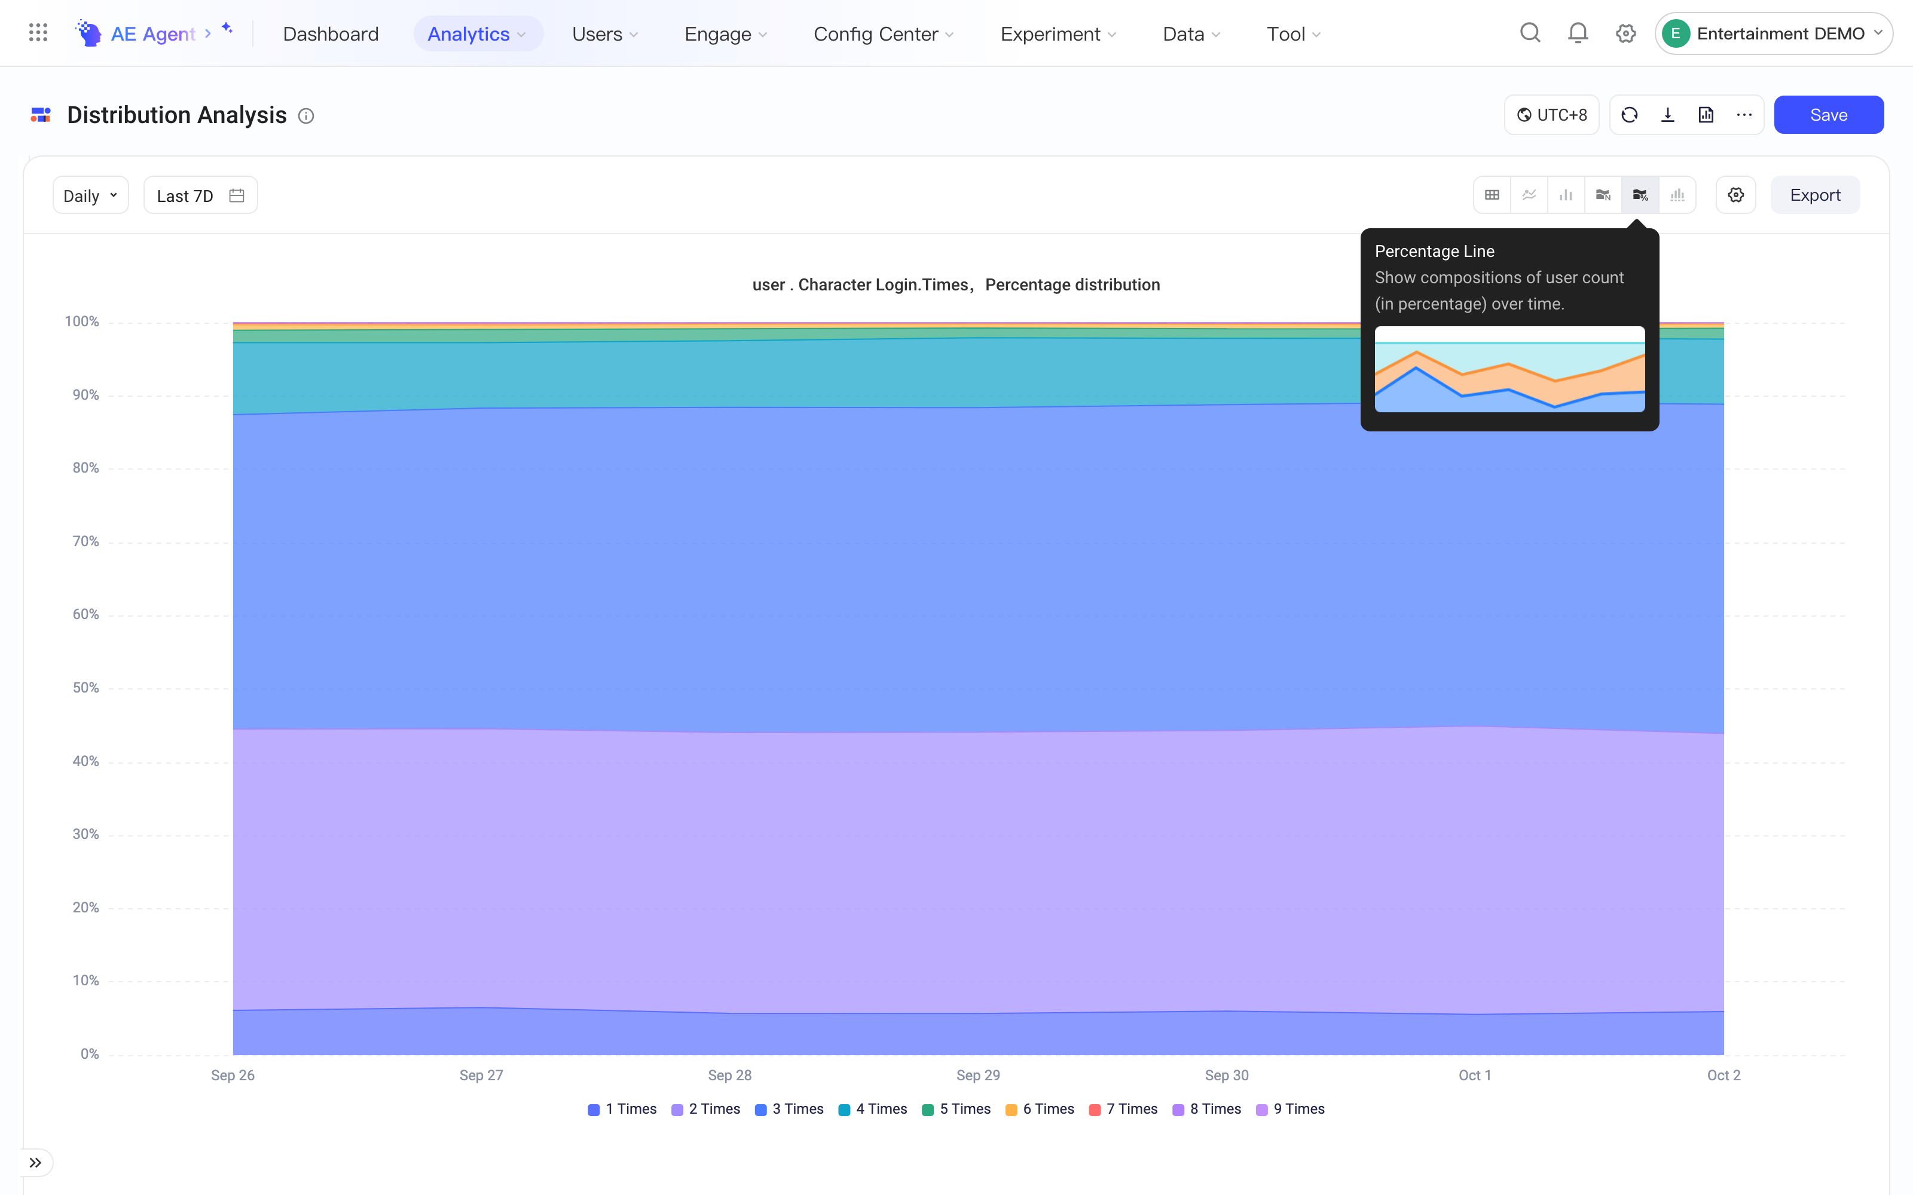The height and width of the screenshot is (1195, 1913).
Task: Open the Tool menu
Action: click(1294, 34)
